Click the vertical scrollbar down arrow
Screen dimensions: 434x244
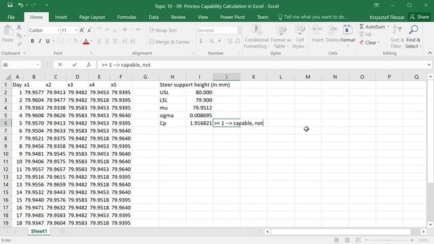430,224
